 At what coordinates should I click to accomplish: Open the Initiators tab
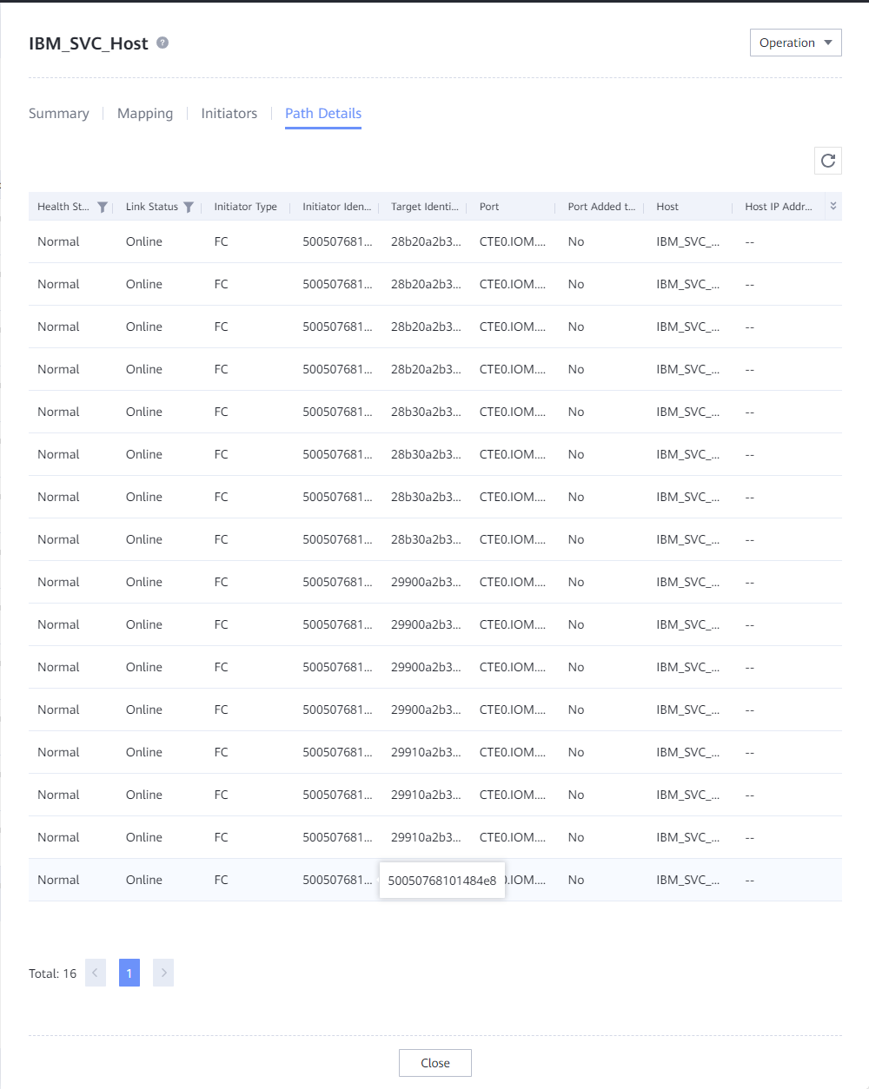[229, 113]
